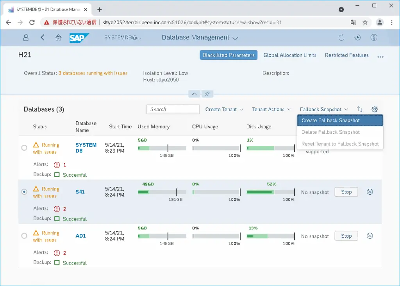400x286 pixels.
Task: Open the user profile icon in SAP header
Action: point(26,38)
